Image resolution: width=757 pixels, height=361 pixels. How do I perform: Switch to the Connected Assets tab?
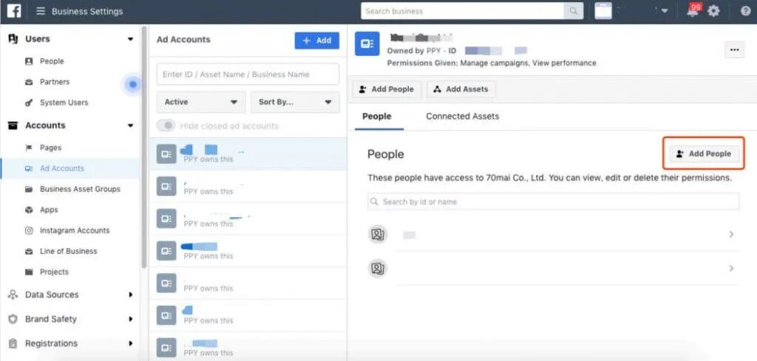[463, 116]
